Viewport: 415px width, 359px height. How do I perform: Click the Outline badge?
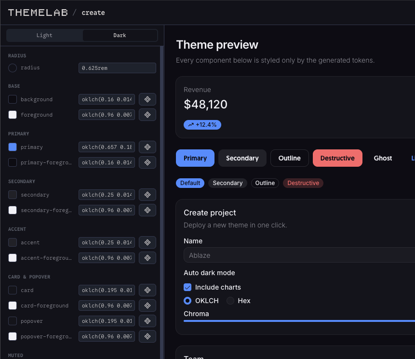[265, 183]
